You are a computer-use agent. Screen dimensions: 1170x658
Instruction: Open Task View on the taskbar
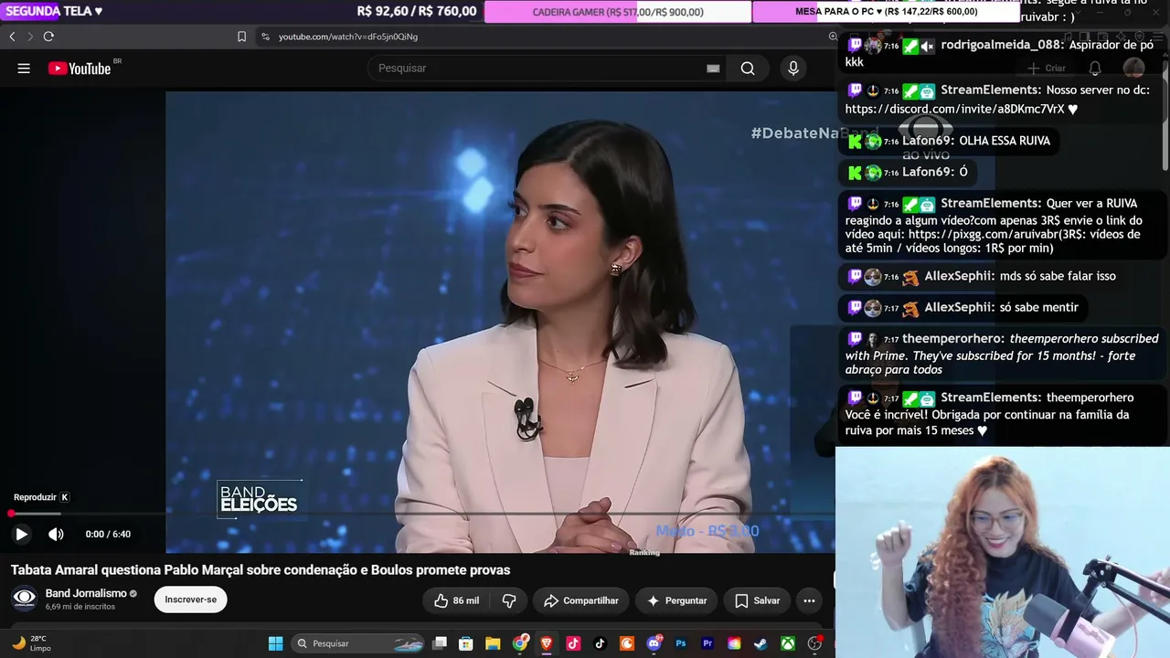tap(440, 643)
